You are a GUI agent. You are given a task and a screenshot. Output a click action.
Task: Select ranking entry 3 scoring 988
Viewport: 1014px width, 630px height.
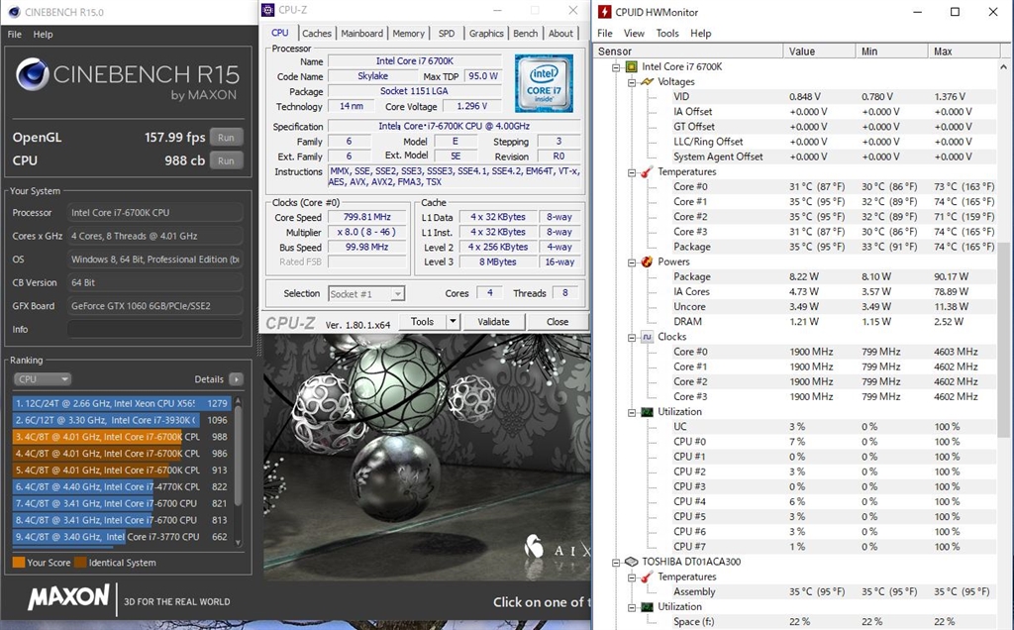pyautogui.click(x=121, y=437)
